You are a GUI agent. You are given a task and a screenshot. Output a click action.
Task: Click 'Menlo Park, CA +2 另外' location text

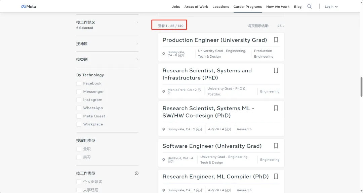click(x=184, y=91)
